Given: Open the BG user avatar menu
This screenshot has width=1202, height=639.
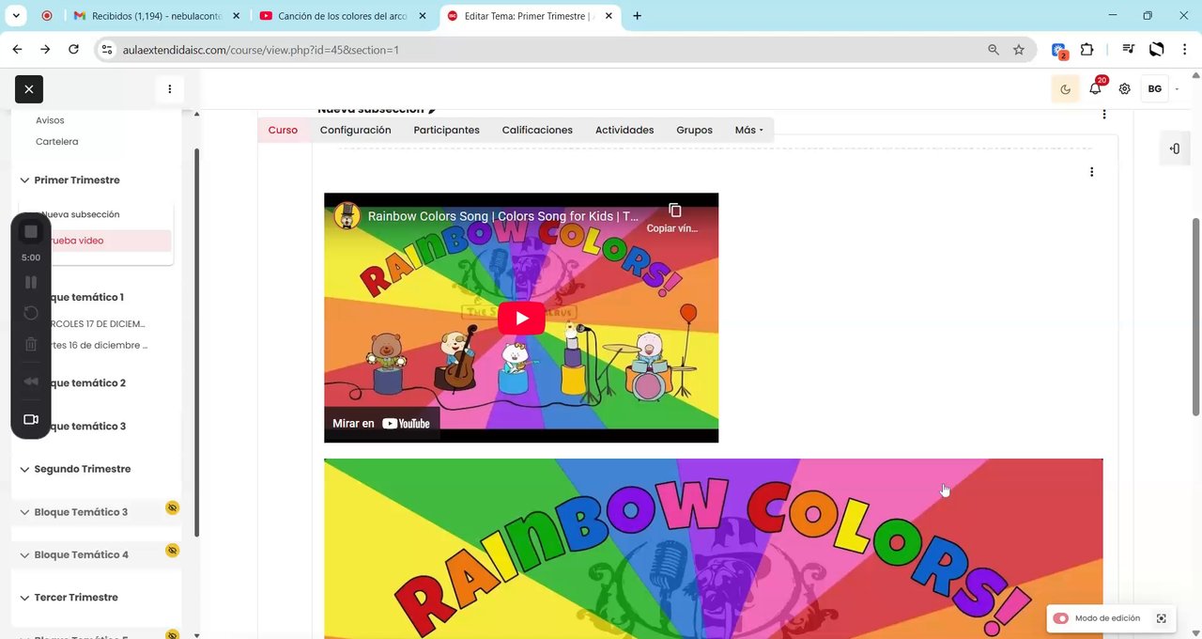Looking at the screenshot, I should click(1155, 89).
